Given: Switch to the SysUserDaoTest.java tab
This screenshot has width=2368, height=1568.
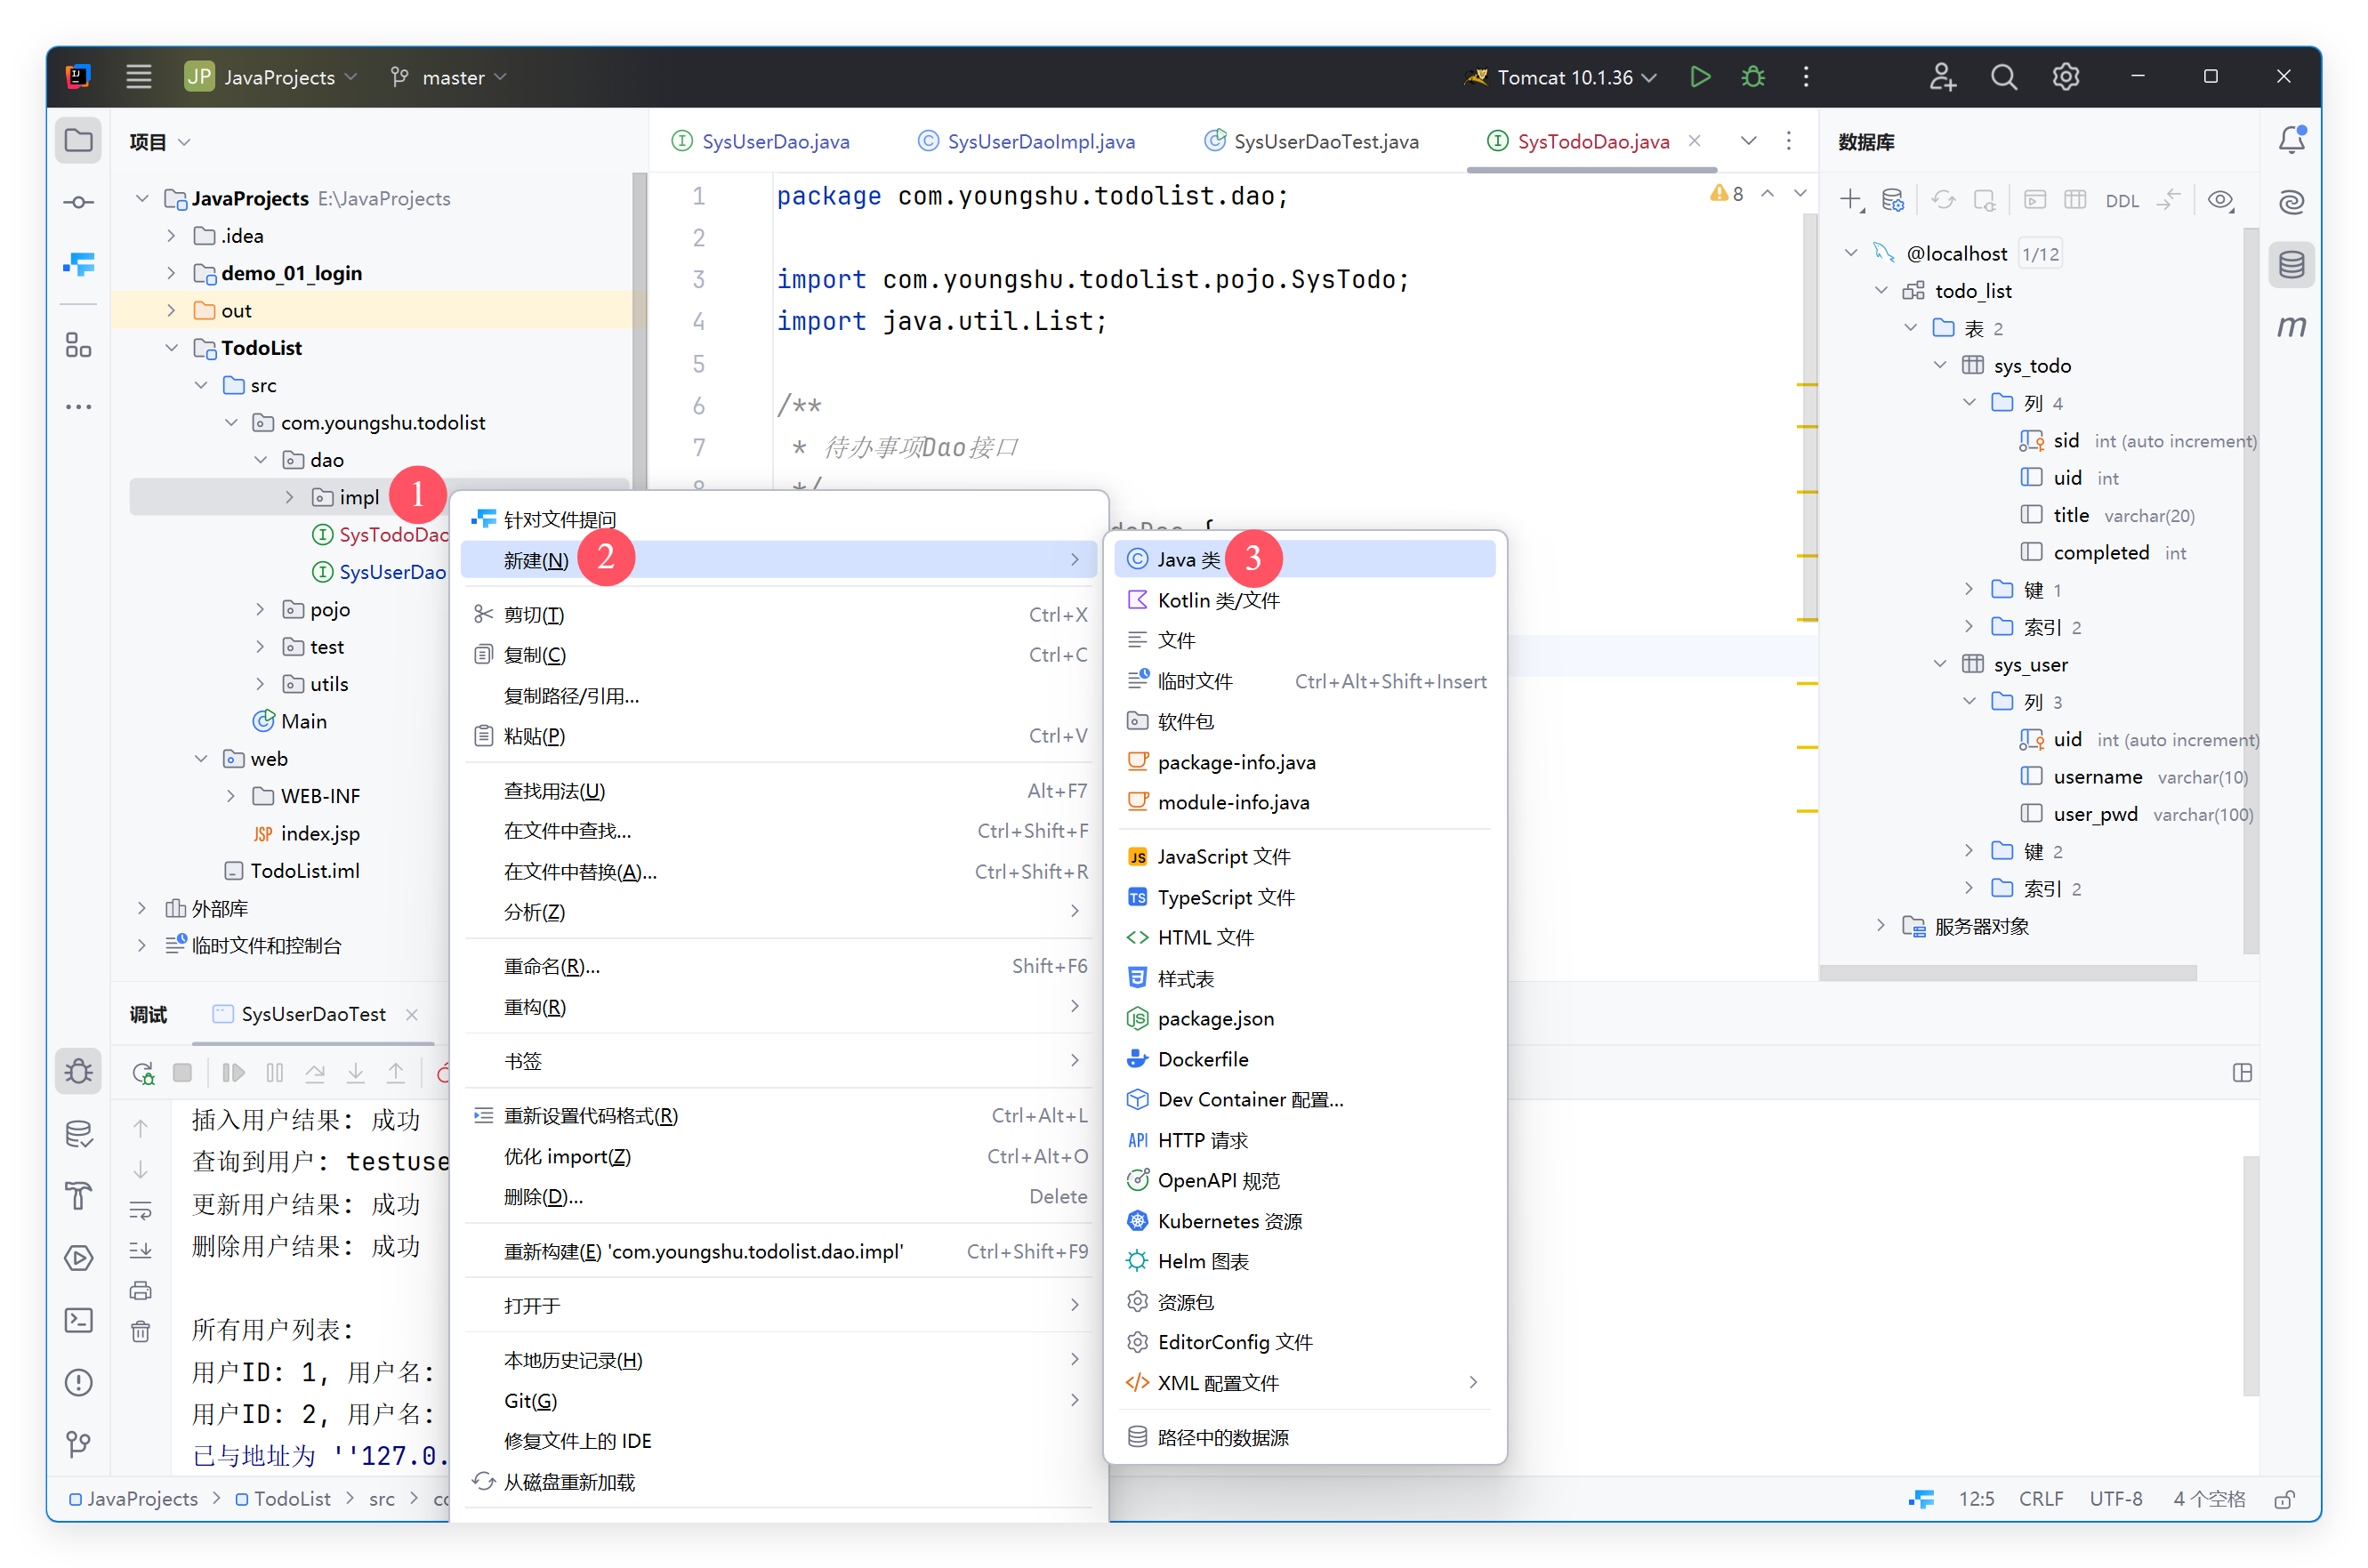Looking at the screenshot, I should pyautogui.click(x=1311, y=142).
